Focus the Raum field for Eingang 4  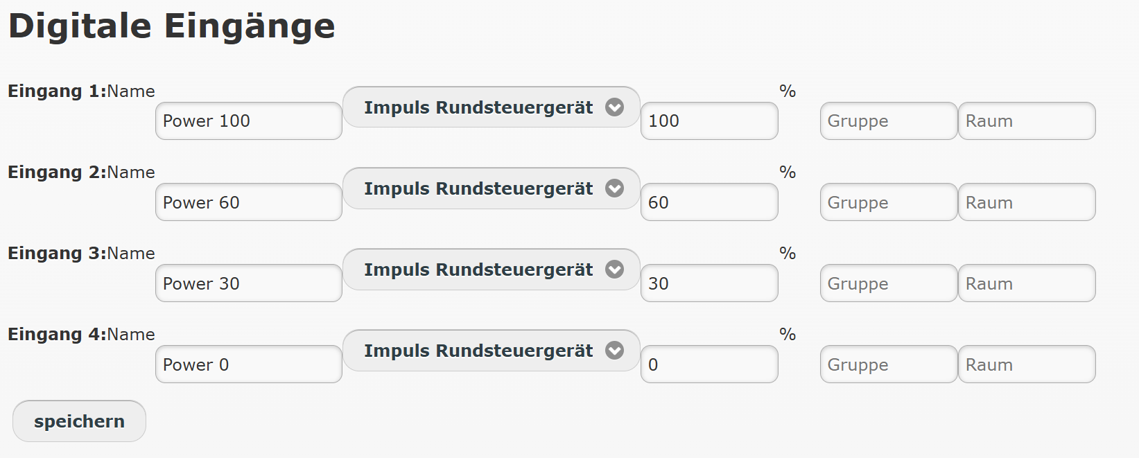[x=1026, y=364]
